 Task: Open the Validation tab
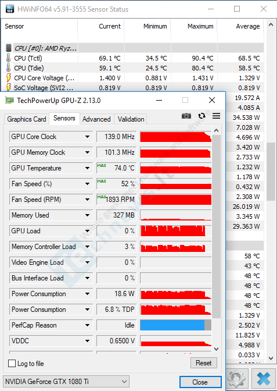(x=131, y=119)
